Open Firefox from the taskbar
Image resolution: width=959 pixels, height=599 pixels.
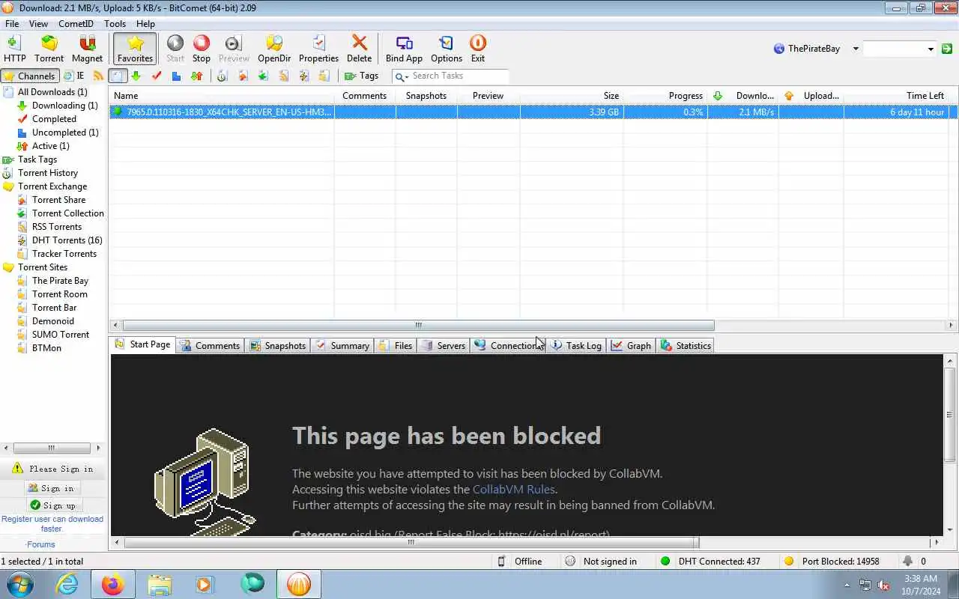pos(113,584)
